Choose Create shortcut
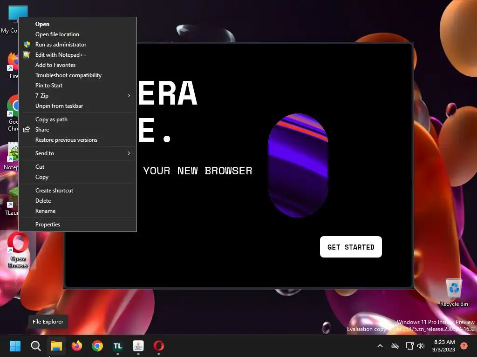The image size is (477, 357). [78, 191]
